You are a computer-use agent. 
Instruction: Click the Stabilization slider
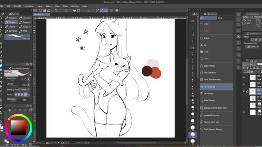14,101
